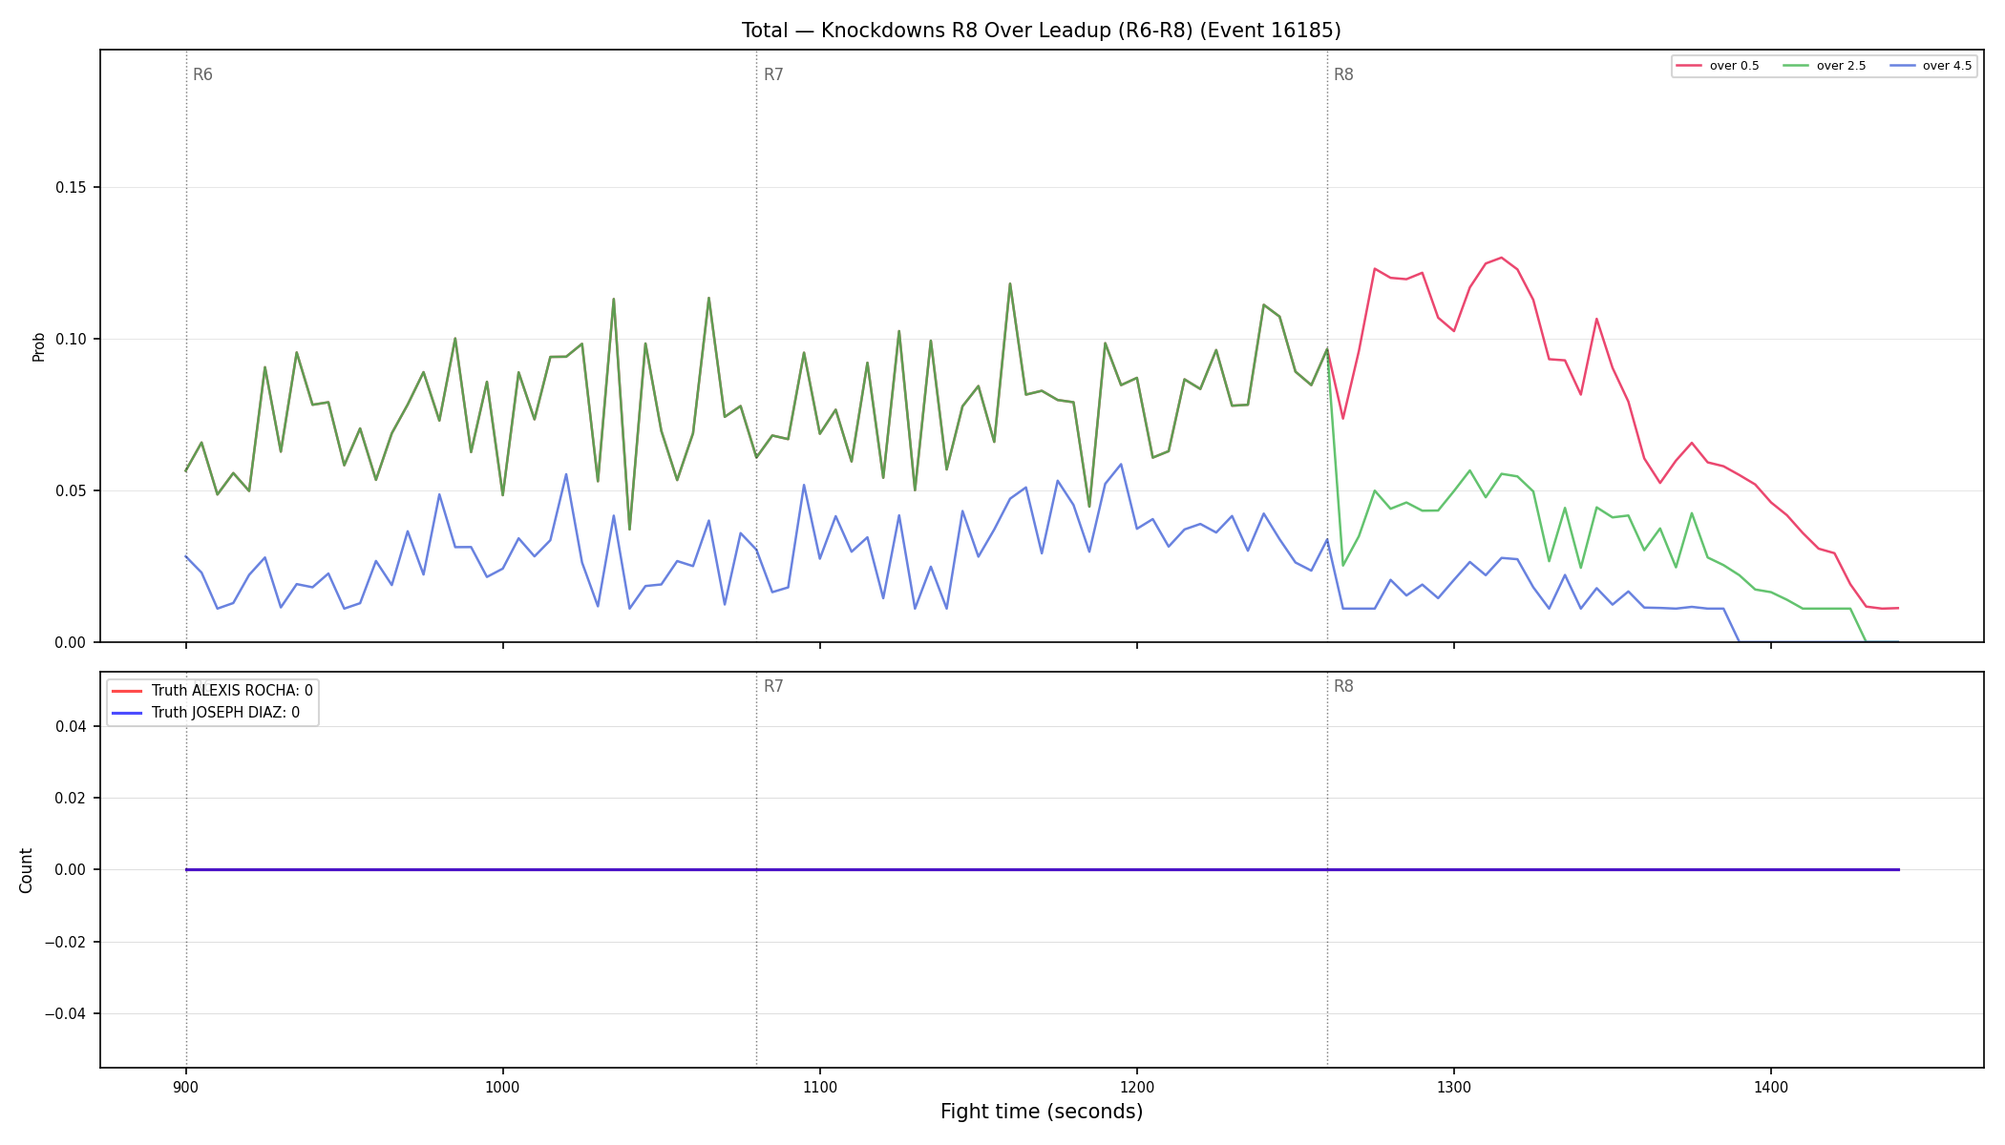The image size is (2005, 1145).
Task: Click the red line's highest peak in R8
Action: (x=1501, y=258)
